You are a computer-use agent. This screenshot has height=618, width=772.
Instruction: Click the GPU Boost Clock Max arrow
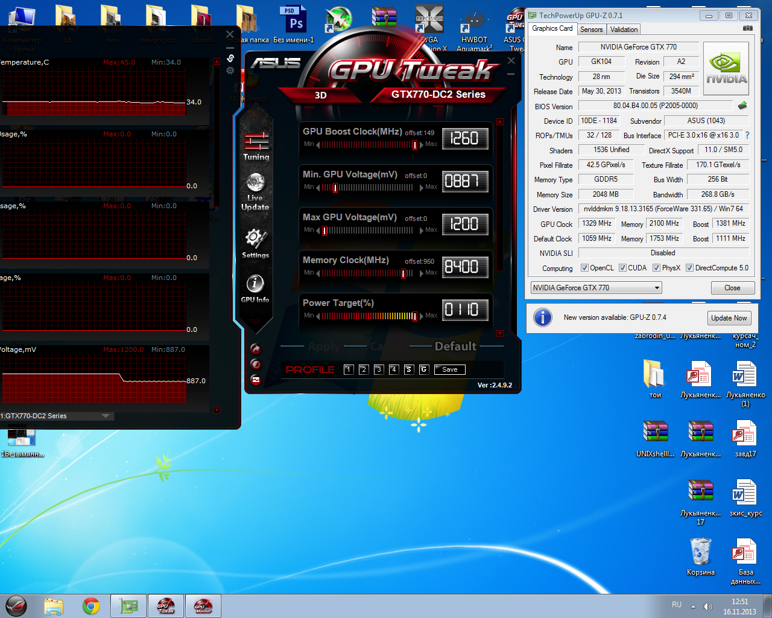pos(422,145)
